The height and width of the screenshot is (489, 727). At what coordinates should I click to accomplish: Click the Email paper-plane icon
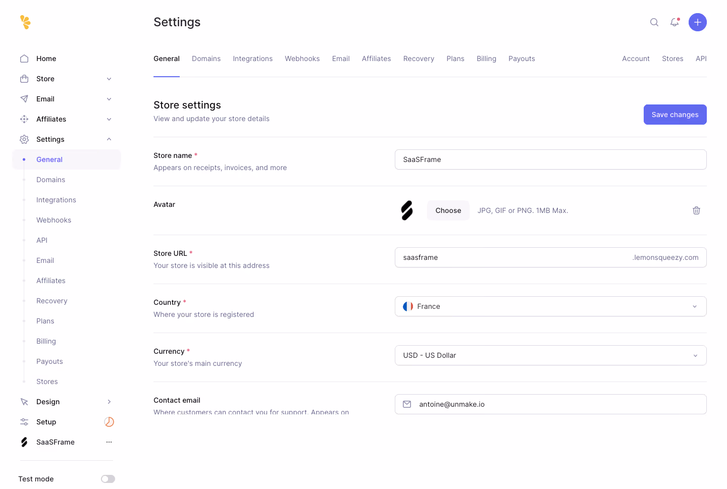(24, 99)
